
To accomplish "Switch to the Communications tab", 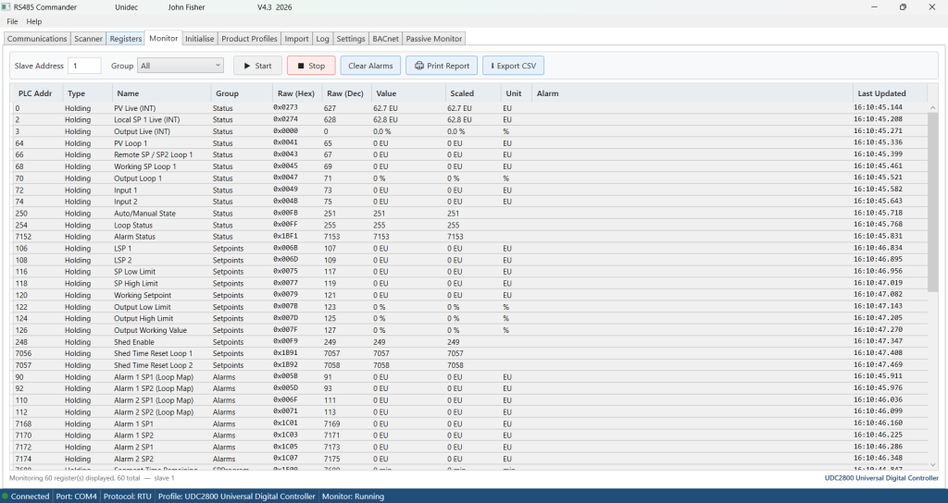I will tap(37, 39).
